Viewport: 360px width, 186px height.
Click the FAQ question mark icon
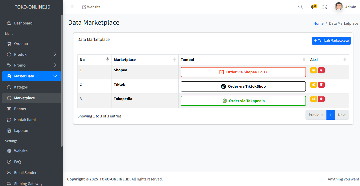point(9,162)
